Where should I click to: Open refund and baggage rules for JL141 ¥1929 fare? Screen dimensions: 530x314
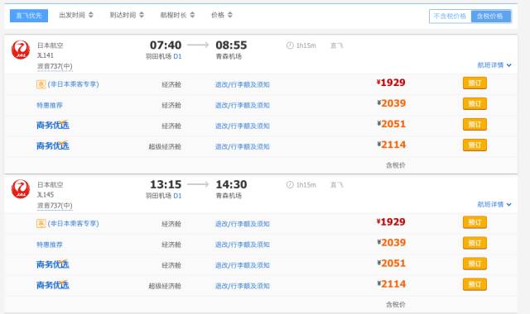click(x=243, y=84)
